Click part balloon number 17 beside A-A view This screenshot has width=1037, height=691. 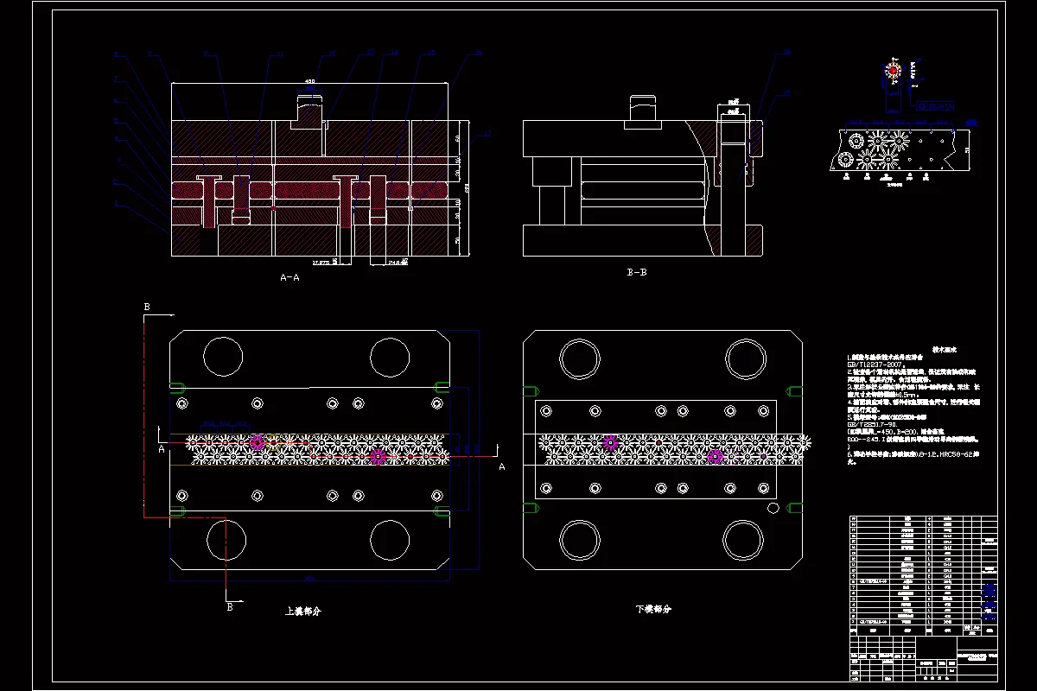coord(487,134)
